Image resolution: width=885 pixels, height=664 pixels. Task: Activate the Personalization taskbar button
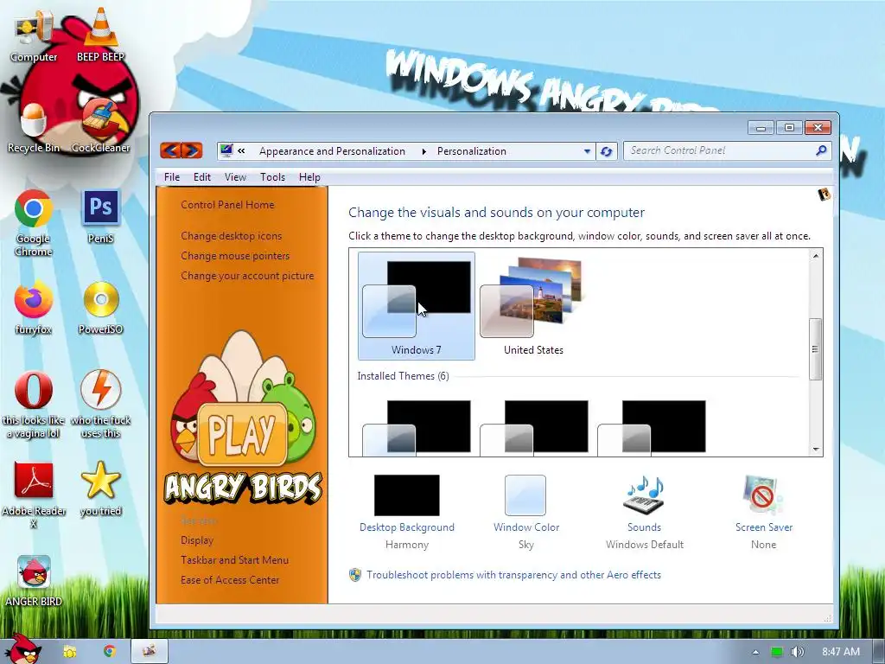[150, 652]
